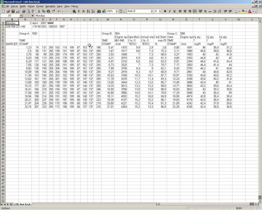Open the zoom percentage dropdown
Viewport: 262px width, 210px height.
[116, 11]
